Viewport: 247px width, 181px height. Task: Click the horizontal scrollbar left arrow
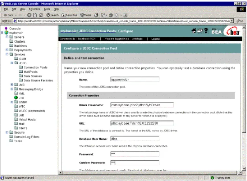tap(60, 173)
